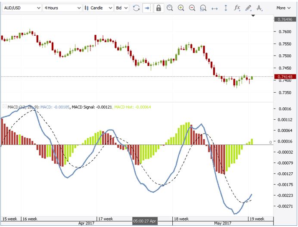
Task: Click the vertical stretch arrows icon
Action: point(226,8)
